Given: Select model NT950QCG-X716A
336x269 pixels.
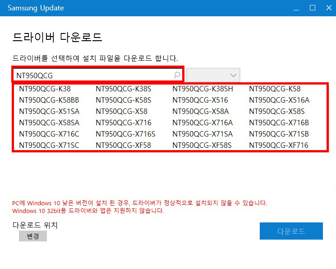Looking at the screenshot, I should 203,123.
